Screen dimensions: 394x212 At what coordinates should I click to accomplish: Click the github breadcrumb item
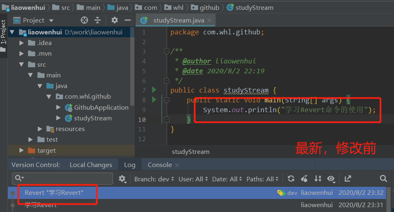(x=209, y=7)
